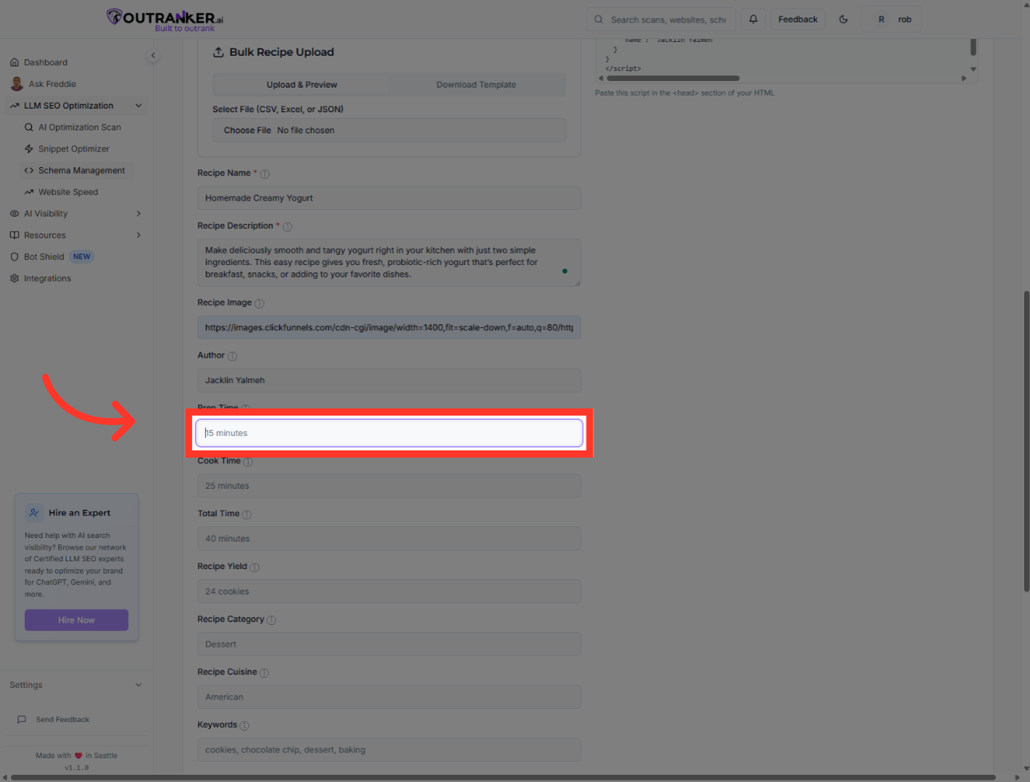Click the Author input field

pos(389,381)
